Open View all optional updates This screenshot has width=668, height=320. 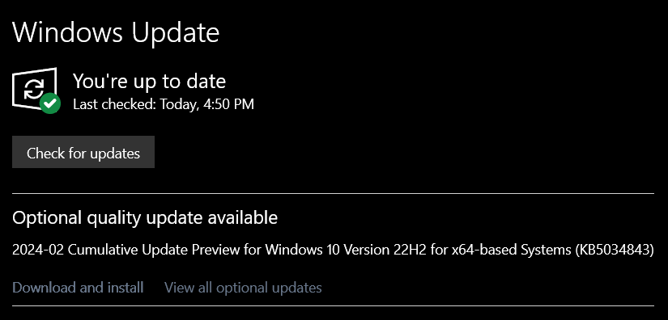tap(243, 288)
